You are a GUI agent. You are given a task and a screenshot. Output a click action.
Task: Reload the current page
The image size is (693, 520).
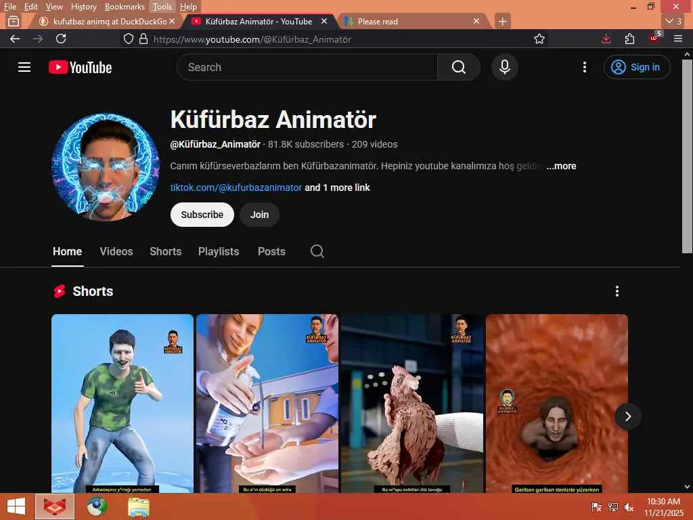61,39
